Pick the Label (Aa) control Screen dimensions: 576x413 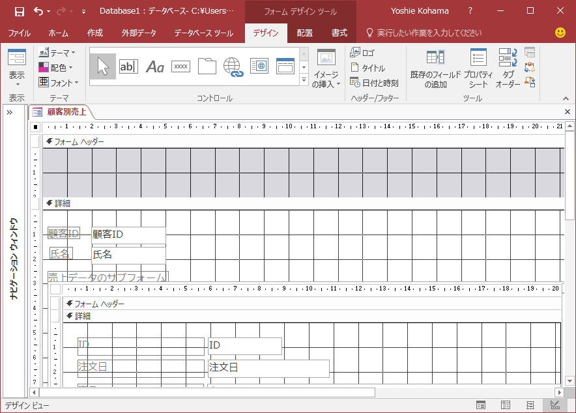155,66
